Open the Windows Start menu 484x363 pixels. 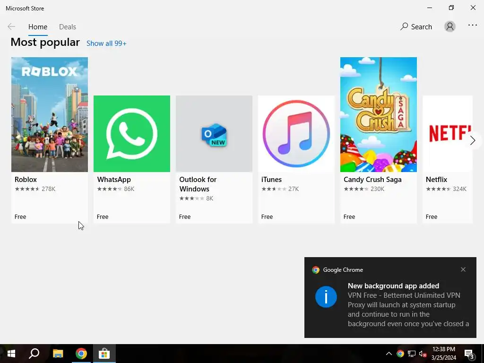pyautogui.click(x=11, y=354)
